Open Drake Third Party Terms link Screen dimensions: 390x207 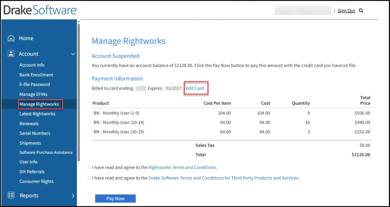click(x=223, y=178)
